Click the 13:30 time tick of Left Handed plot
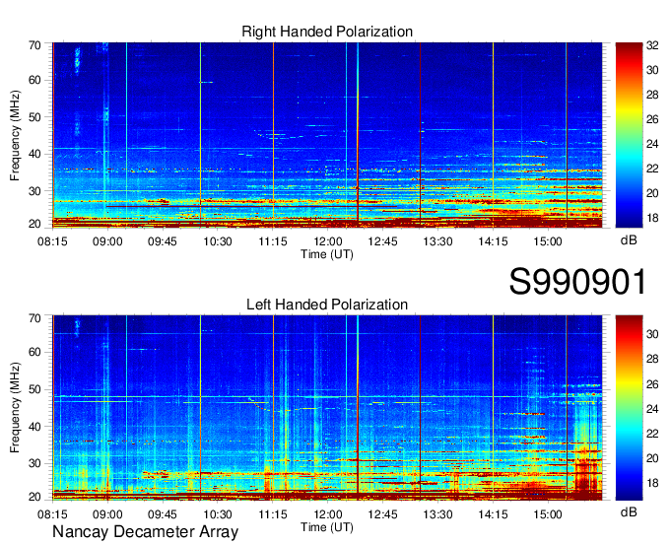The width and height of the screenshot is (670, 544). 438,514
